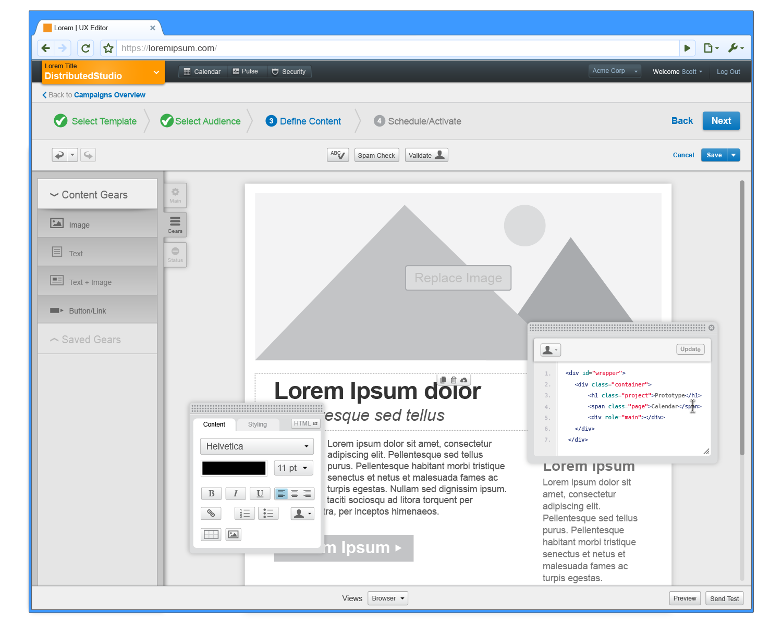Open the undo history dropdown arrow
The image size is (782, 625).
[x=72, y=155]
